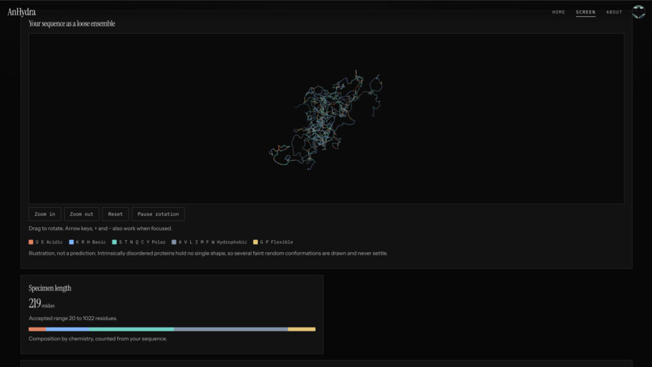This screenshot has height=367, width=652.
Task: Click 'Your sequence as a loose ensemble' heading
Action: click(72, 23)
